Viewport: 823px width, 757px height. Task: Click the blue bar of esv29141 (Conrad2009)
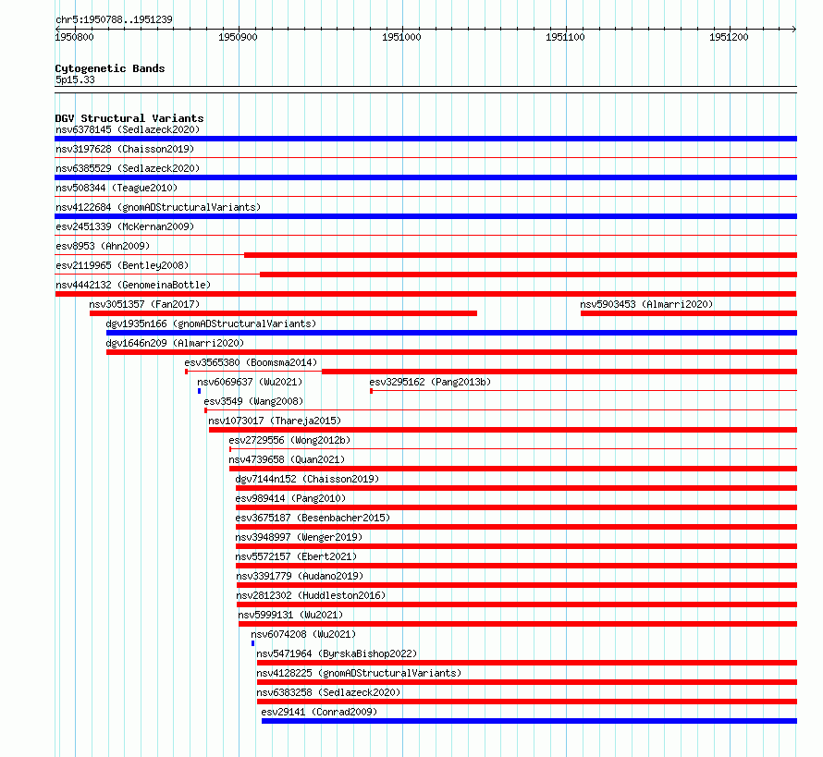[x=529, y=721]
